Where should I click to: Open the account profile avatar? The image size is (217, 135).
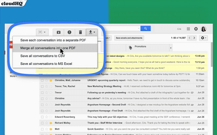pos(203,29)
